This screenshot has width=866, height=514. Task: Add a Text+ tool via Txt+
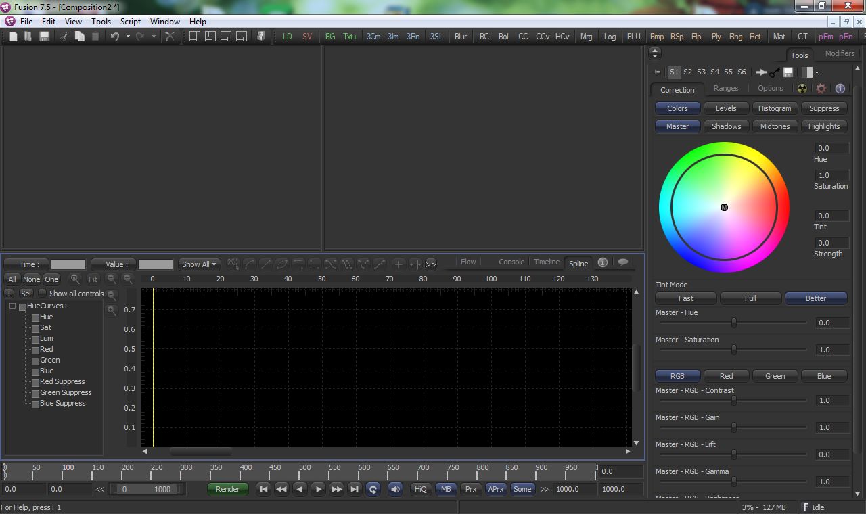point(350,37)
